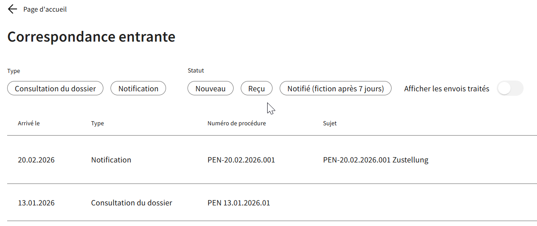
Task: Click Numéro de procédure column header
Action: [x=237, y=124]
